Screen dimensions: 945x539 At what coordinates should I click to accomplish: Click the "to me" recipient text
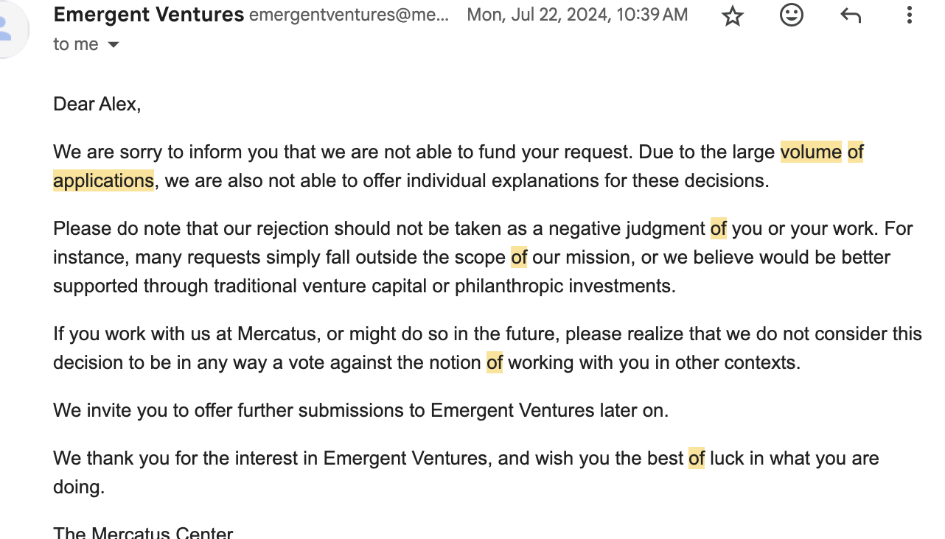click(75, 45)
